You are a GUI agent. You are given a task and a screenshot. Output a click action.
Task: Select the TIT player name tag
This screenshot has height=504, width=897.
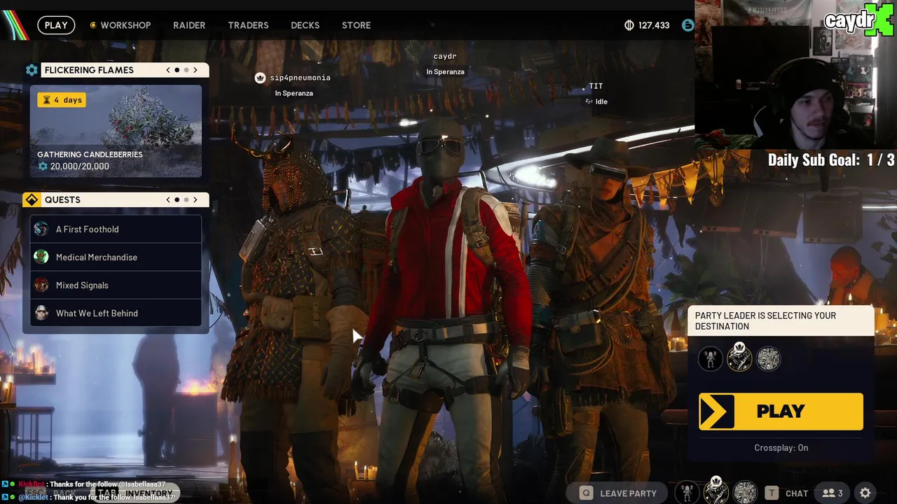coord(596,86)
